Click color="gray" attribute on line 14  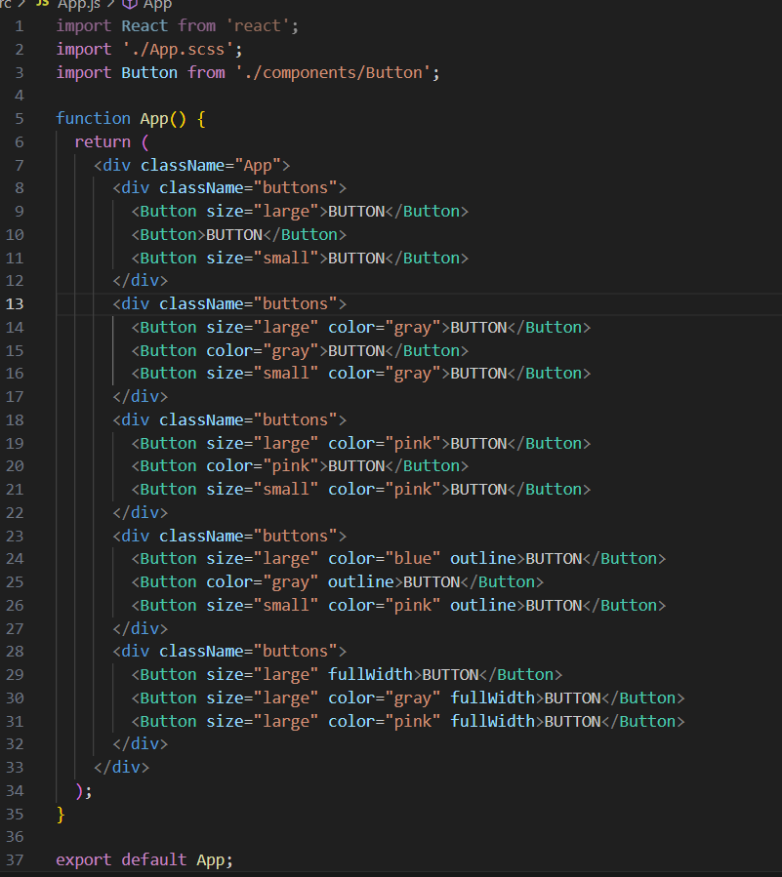(x=385, y=328)
